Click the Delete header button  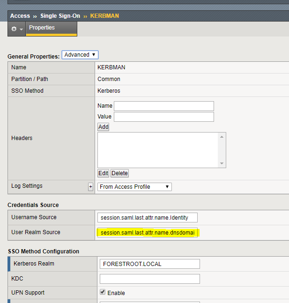click(x=119, y=173)
